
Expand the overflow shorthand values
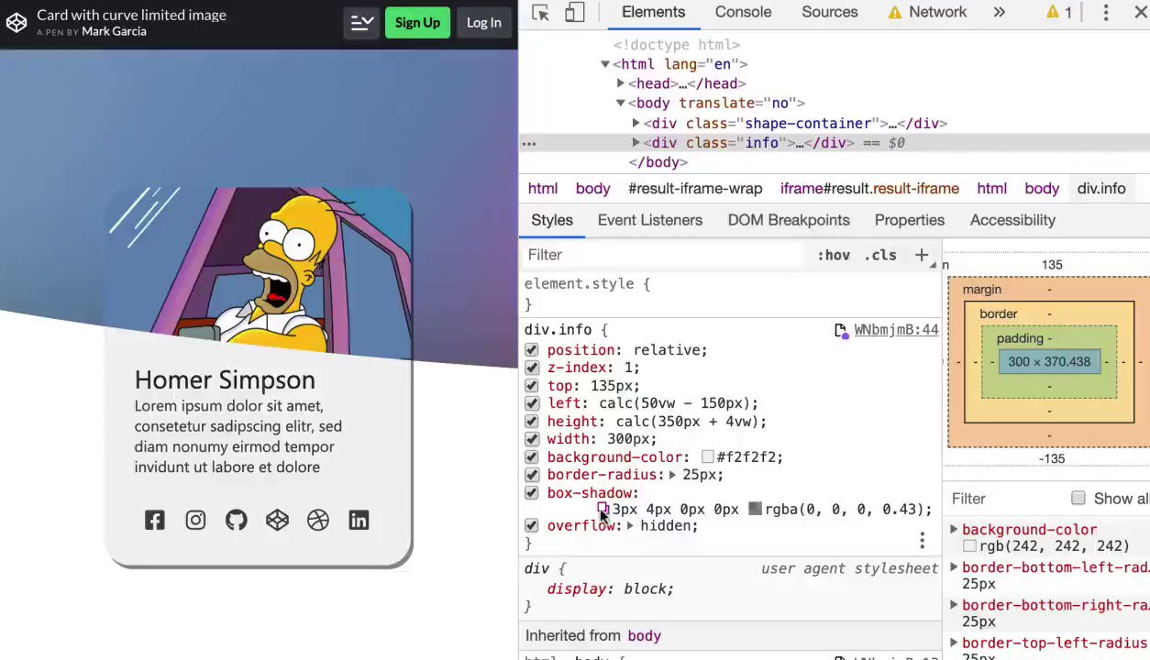click(630, 526)
